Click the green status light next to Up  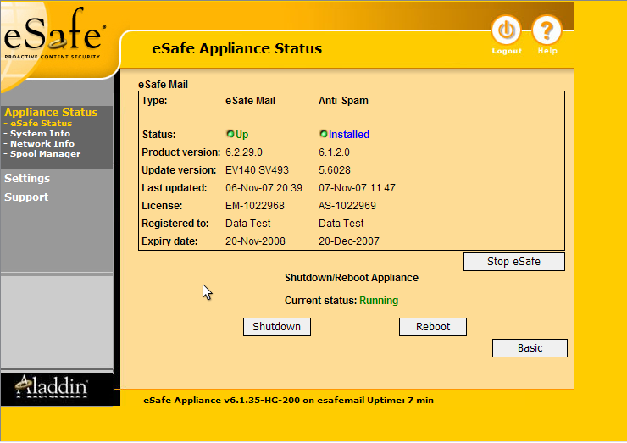(x=230, y=134)
